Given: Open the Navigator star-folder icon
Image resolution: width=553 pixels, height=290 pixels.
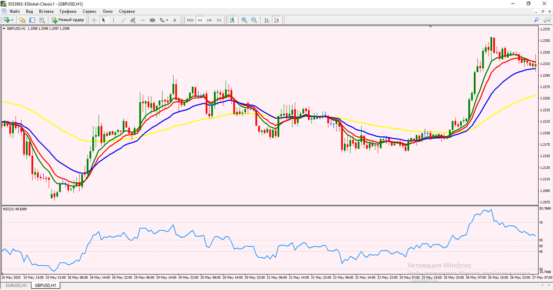Looking at the screenshot, I should click(x=22, y=20).
